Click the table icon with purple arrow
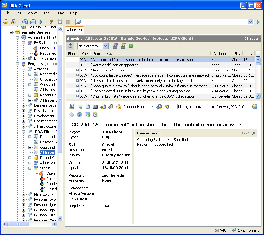The height and width of the screenshot is (235, 264). 115,46
